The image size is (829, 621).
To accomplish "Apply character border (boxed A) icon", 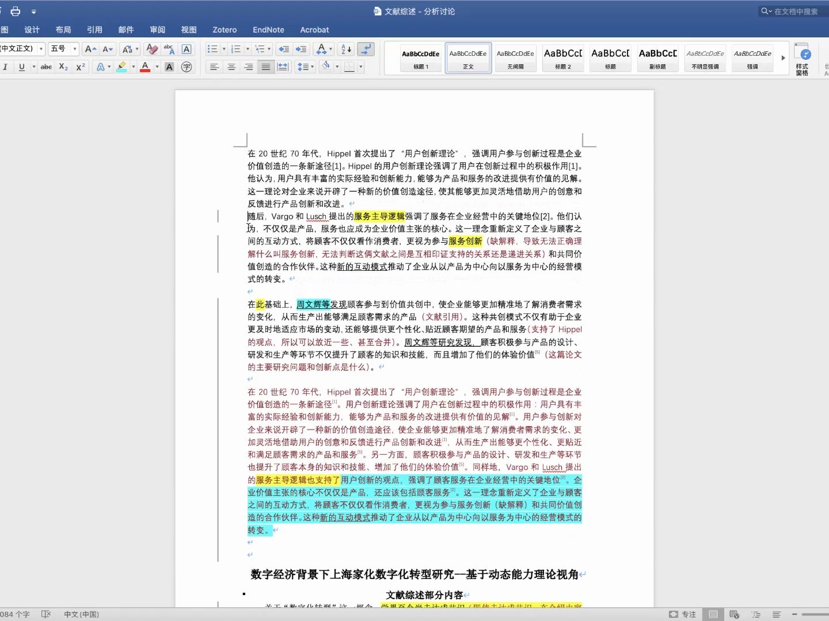I will (187, 49).
